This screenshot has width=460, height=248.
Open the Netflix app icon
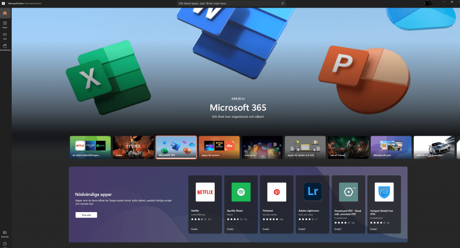[x=205, y=192]
